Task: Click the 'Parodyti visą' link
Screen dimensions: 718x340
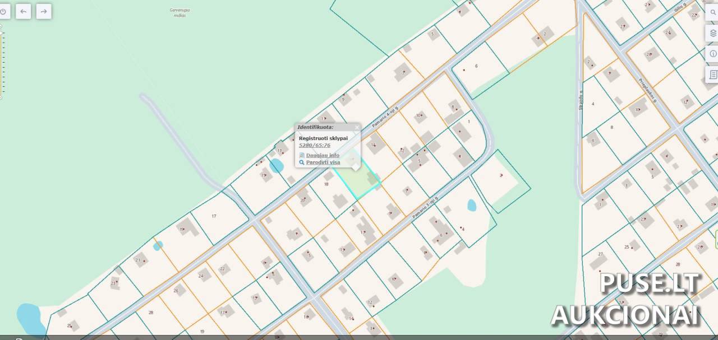Action: pyautogui.click(x=323, y=162)
